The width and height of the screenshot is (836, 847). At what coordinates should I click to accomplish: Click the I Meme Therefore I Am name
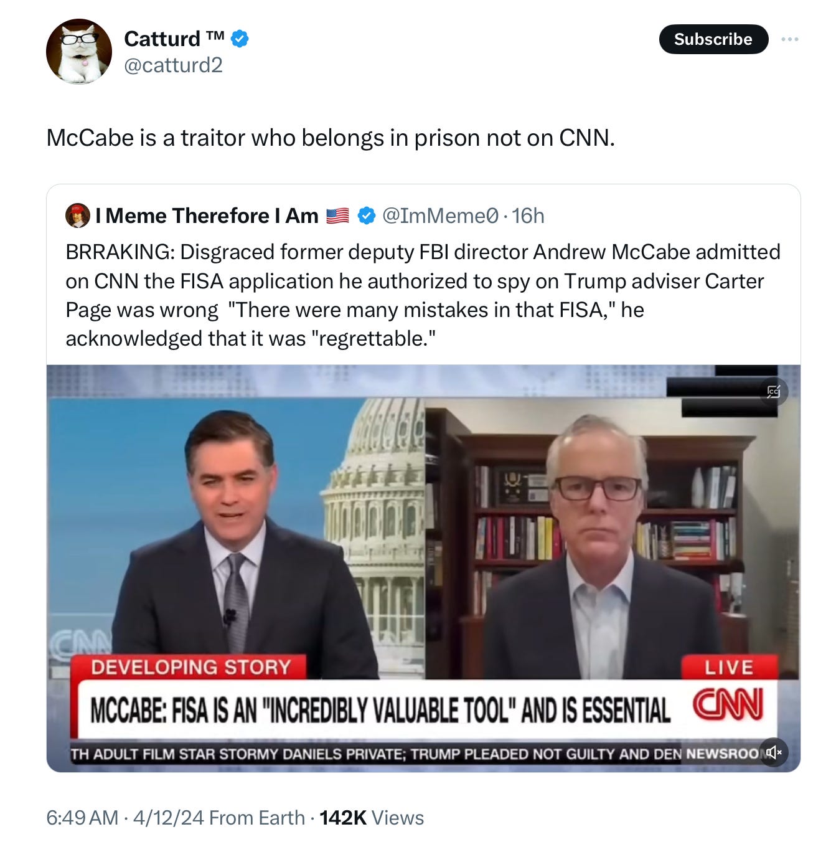207,215
